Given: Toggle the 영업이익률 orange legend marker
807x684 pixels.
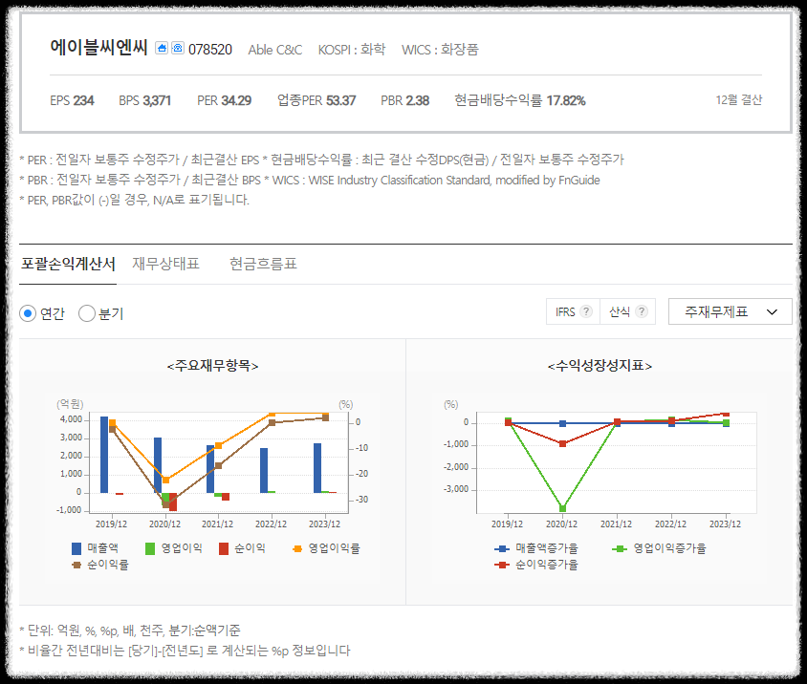Looking at the screenshot, I should tap(297, 548).
